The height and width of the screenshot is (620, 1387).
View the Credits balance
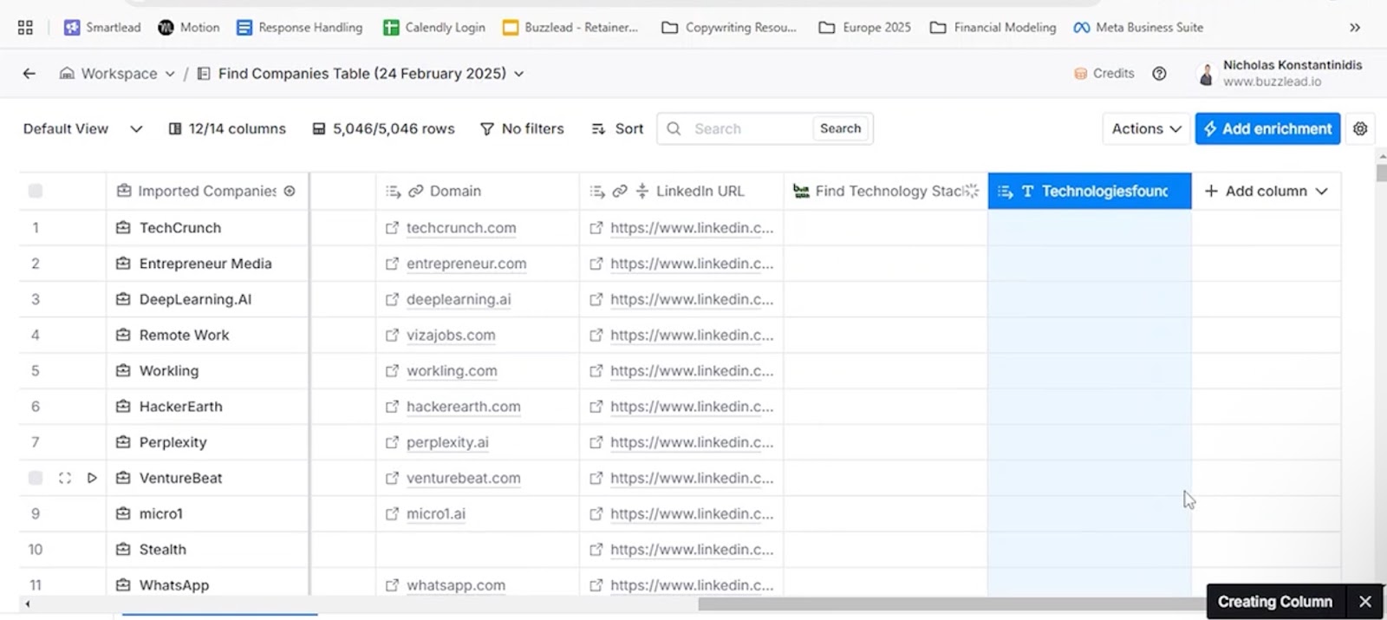tap(1104, 74)
